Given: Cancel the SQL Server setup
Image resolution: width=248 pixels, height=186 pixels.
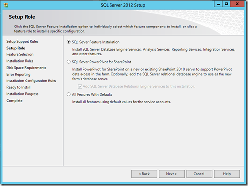Looking at the screenshot, I should pyautogui.click(x=199, y=174).
